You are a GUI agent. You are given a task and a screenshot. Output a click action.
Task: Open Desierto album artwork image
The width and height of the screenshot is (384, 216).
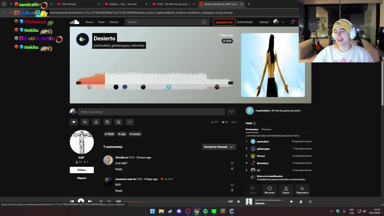click(x=273, y=65)
